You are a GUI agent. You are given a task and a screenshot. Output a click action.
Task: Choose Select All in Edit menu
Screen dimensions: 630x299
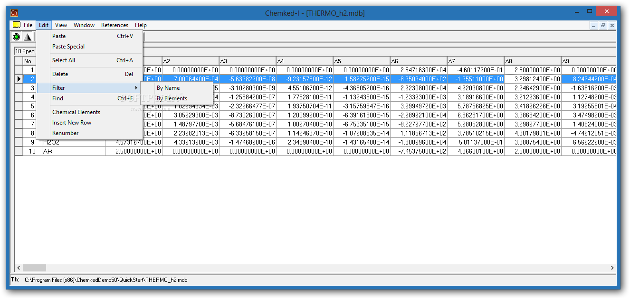click(x=89, y=60)
